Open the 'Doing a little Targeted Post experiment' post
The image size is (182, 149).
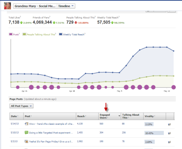51,133
